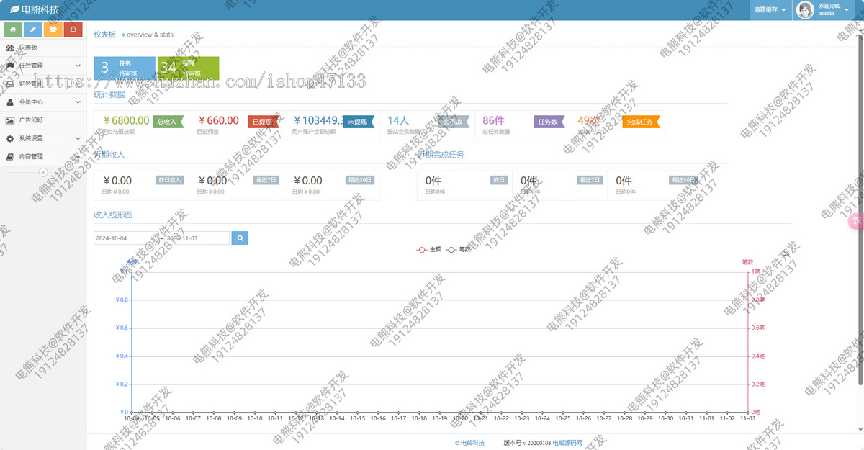Click the gray 会员数 badge
The width and height of the screenshot is (864, 450).
coord(454,122)
